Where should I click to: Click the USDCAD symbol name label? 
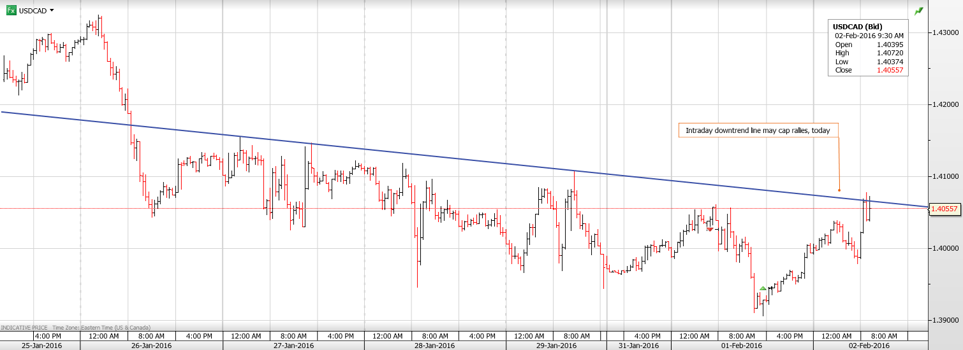32,10
